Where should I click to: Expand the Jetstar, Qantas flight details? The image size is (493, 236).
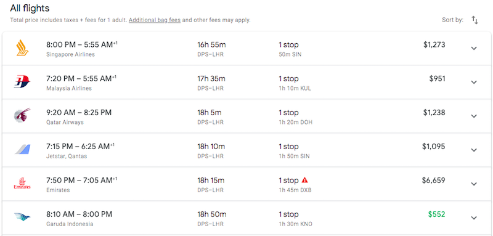tap(474, 150)
